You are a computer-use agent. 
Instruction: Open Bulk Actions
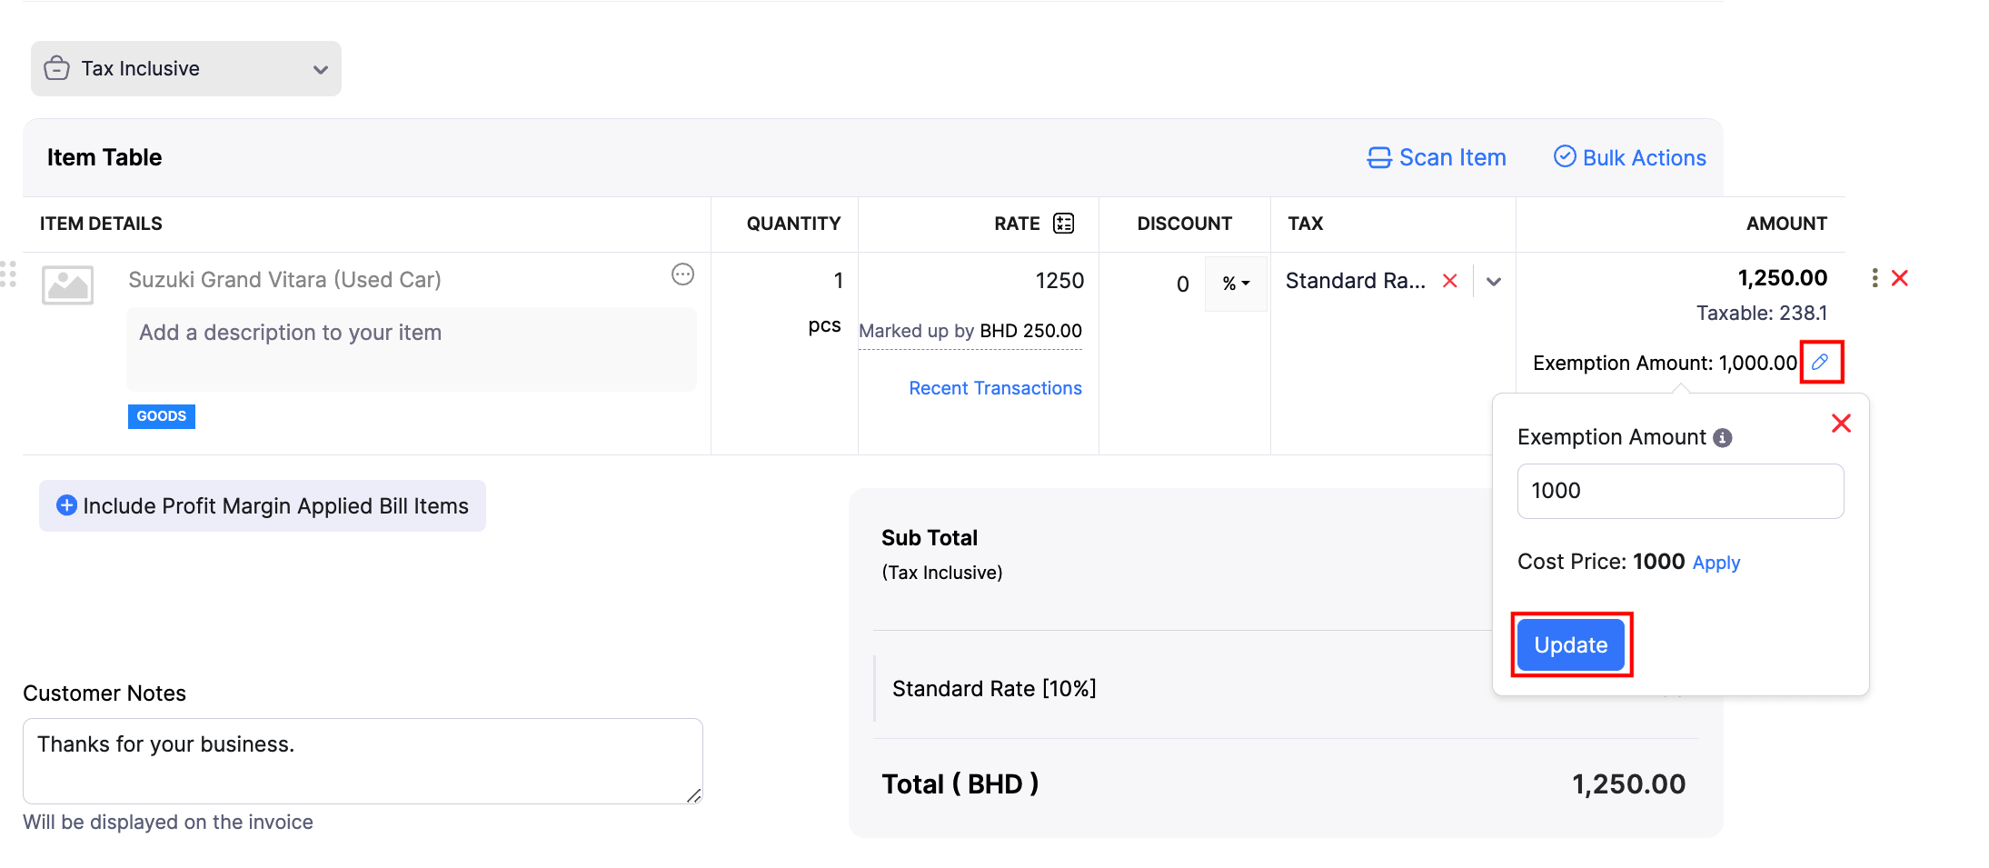point(1630,158)
